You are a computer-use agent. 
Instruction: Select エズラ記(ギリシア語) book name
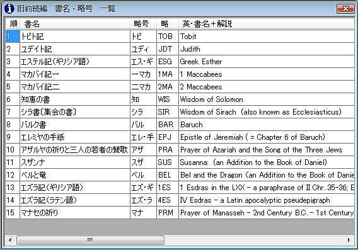[x=75, y=188]
